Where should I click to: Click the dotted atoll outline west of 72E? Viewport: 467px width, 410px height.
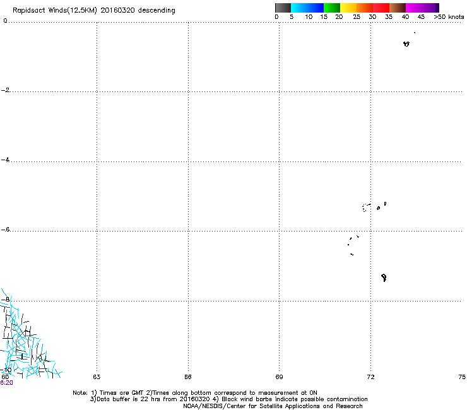pyautogui.click(x=367, y=208)
